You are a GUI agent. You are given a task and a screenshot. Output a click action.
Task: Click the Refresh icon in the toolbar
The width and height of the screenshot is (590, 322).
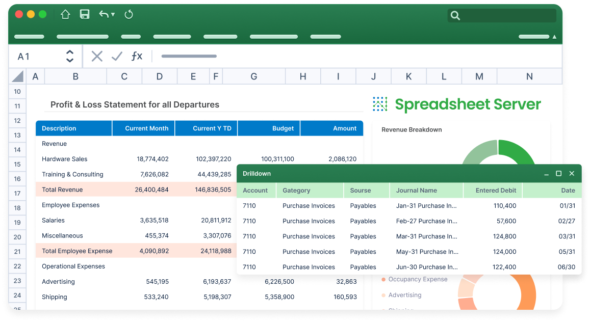(x=129, y=14)
